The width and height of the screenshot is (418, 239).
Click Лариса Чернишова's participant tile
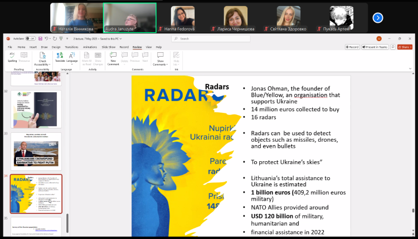[x=236, y=18]
